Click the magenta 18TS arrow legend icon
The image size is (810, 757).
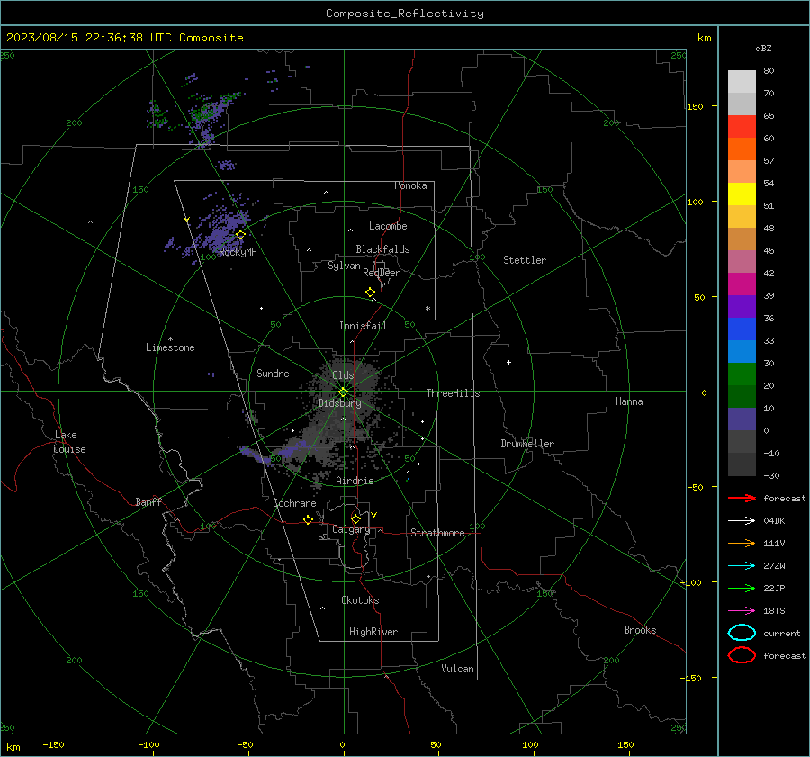pyautogui.click(x=742, y=611)
